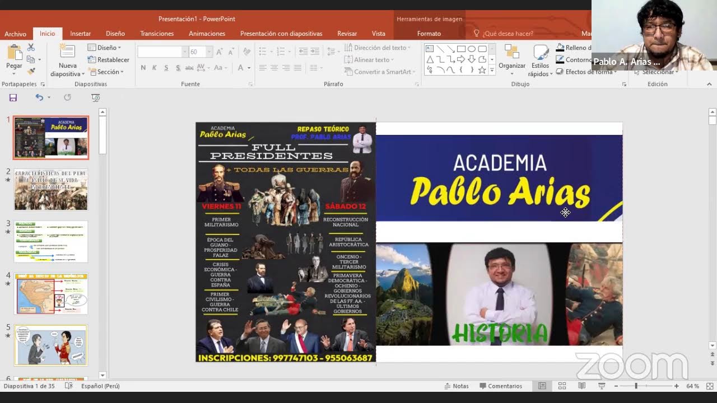Image resolution: width=717 pixels, height=403 pixels.
Task: Toggle center text alignment
Action: 274,68
